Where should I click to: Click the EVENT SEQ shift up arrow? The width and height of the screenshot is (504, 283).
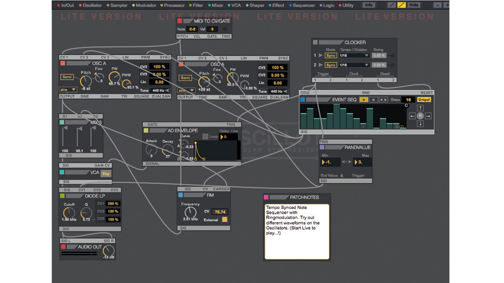click(420, 108)
